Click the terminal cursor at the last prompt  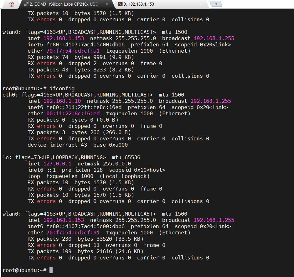pyautogui.click(x=51, y=270)
